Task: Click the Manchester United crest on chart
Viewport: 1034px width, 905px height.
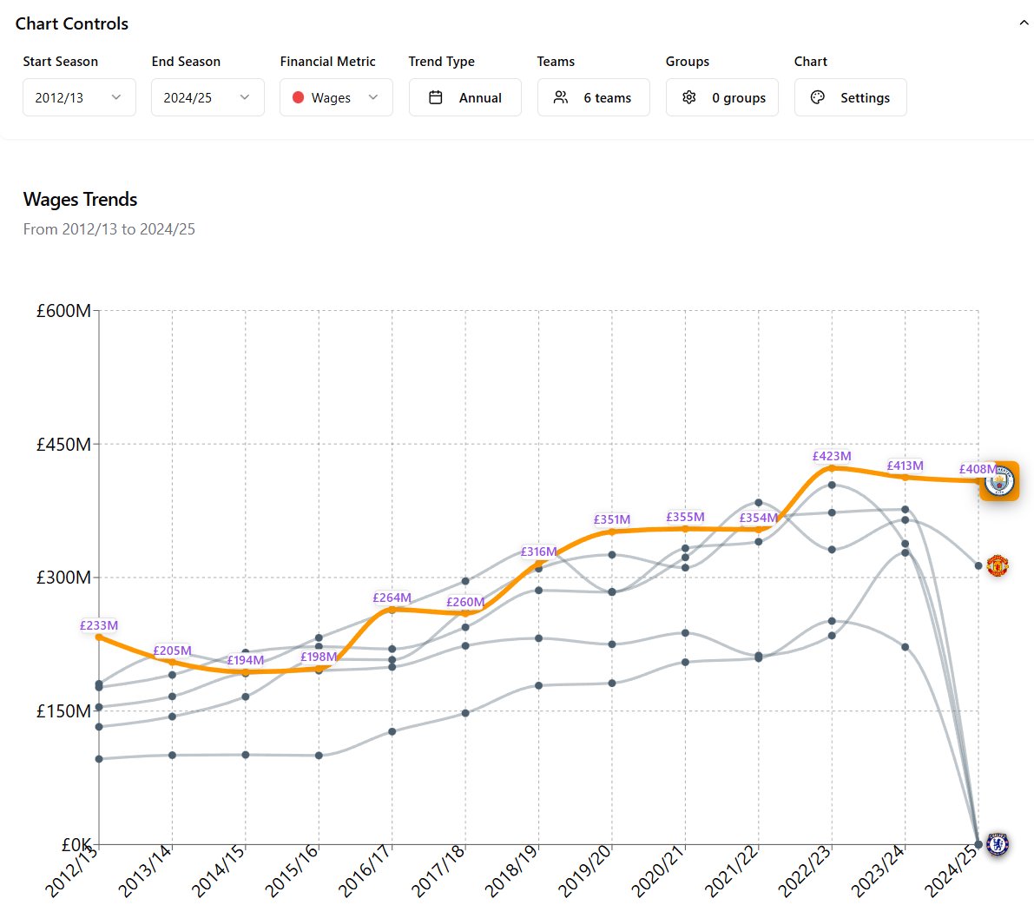Action: (x=997, y=565)
